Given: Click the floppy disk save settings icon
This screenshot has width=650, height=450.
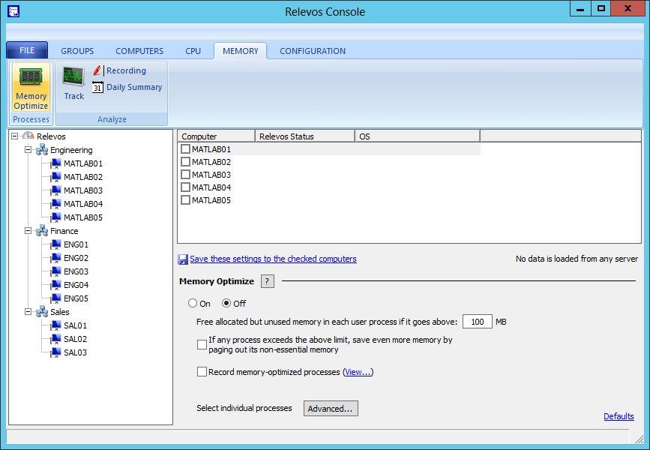Looking at the screenshot, I should point(183,259).
